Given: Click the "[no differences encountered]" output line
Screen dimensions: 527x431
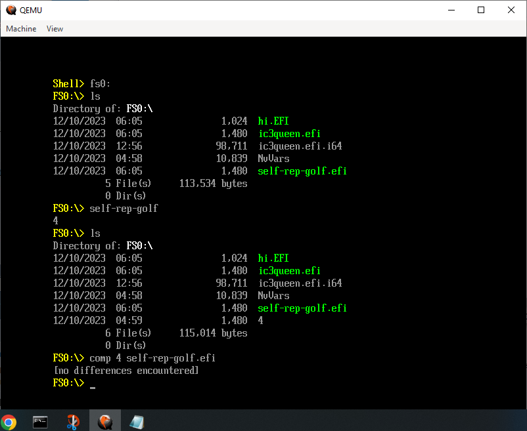Looking at the screenshot, I should click(x=126, y=371).
